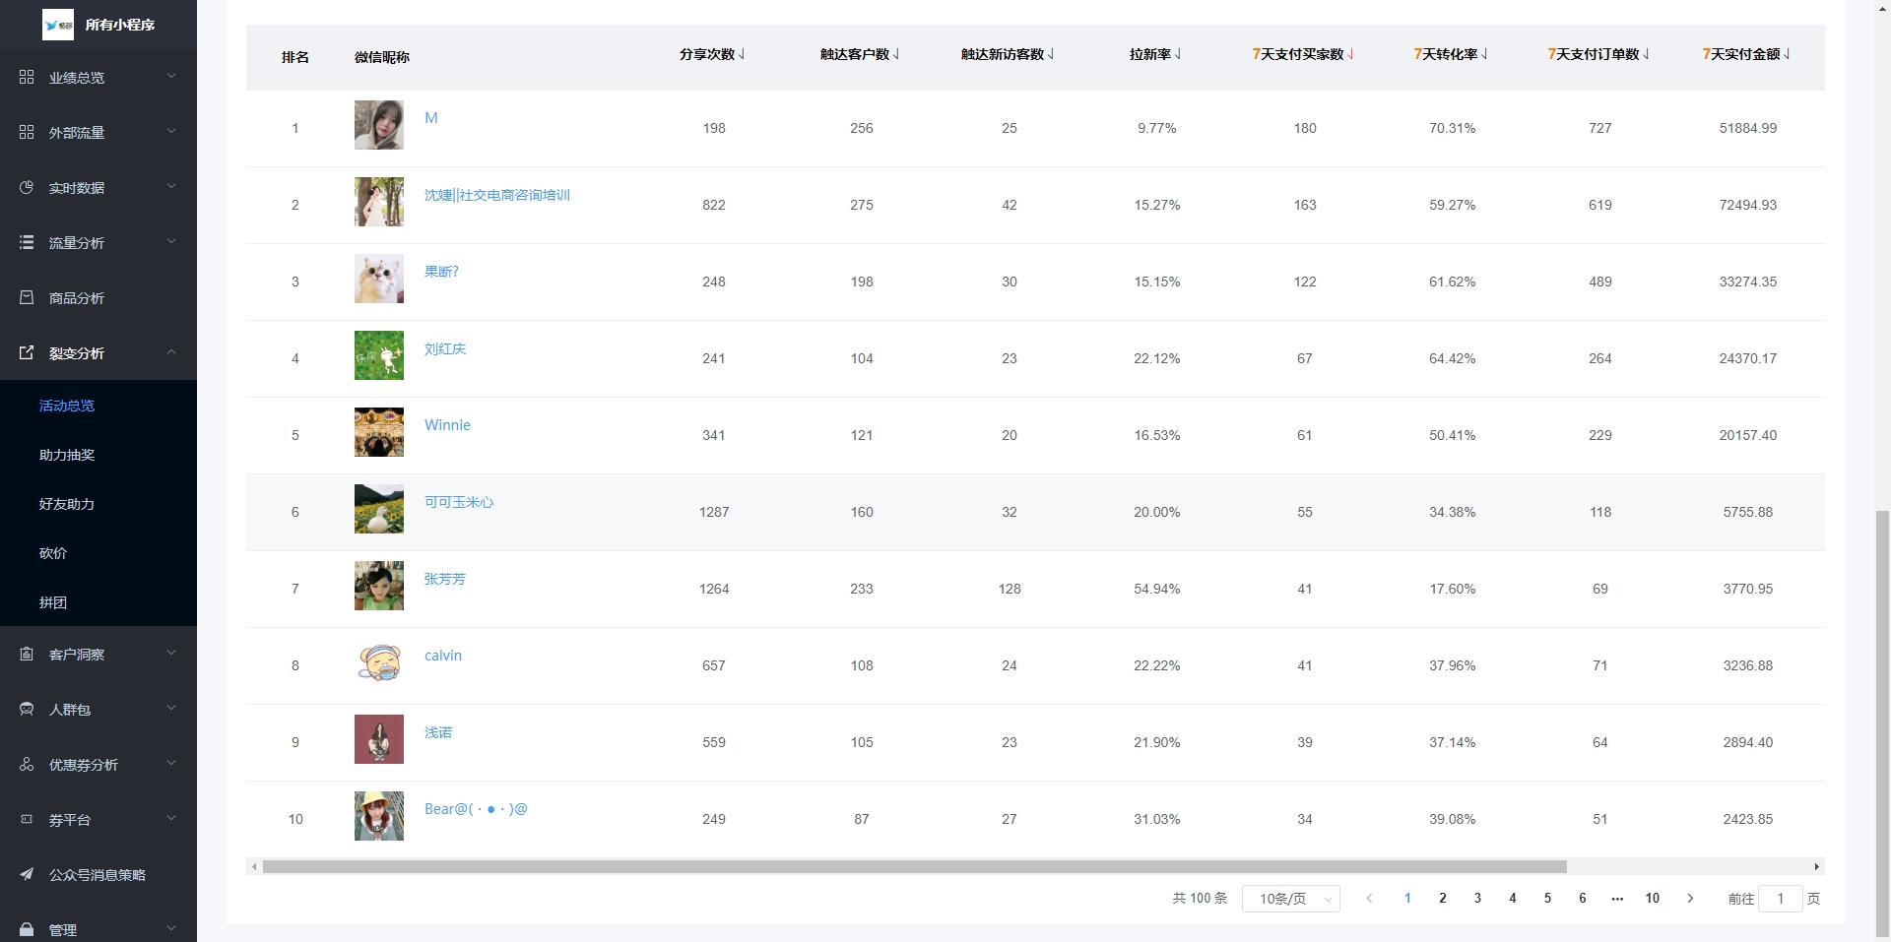
Task: Click the 业绩总览 sidebar icon
Action: pos(27,77)
